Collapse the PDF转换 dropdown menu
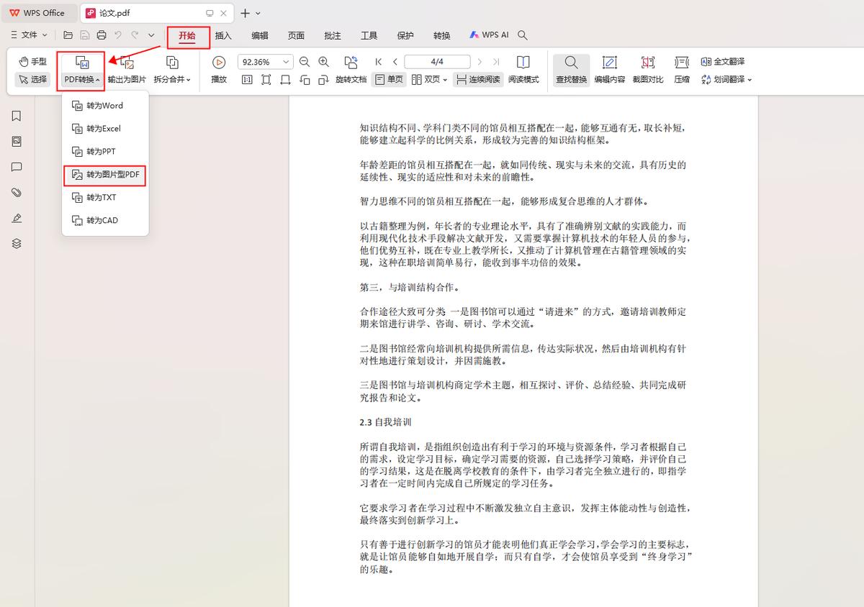Screen dimensions: 864x607 tap(80, 79)
